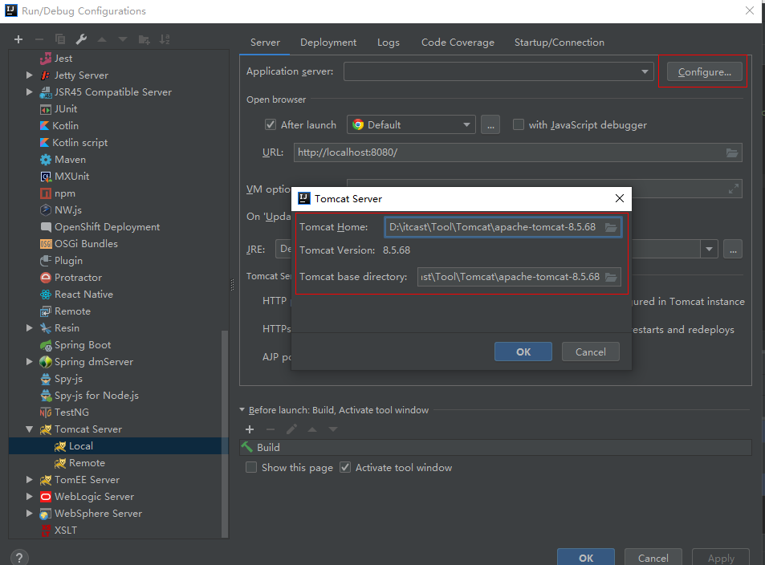Click the XSLT icon
Screen dimensions: 765x565
(46, 530)
